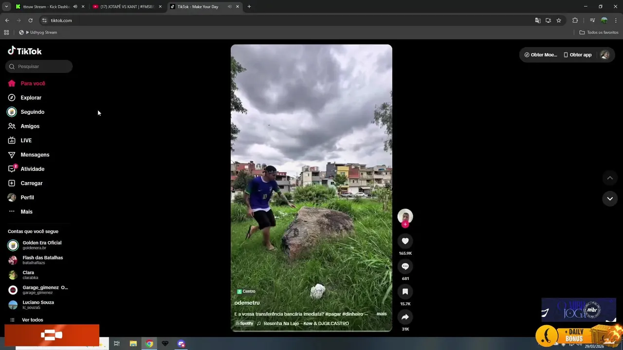Click Chrome icon on taskbar
Image resolution: width=623 pixels, height=350 pixels.
click(149, 344)
